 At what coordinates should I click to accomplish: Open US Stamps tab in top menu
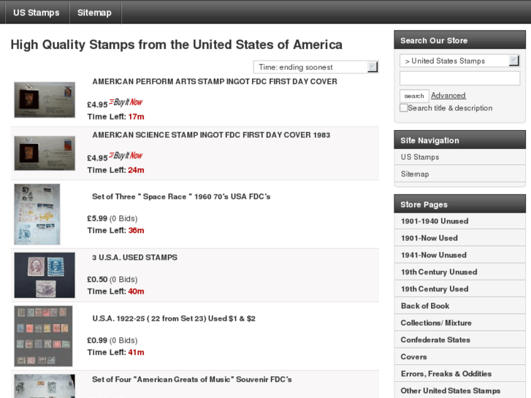point(37,12)
